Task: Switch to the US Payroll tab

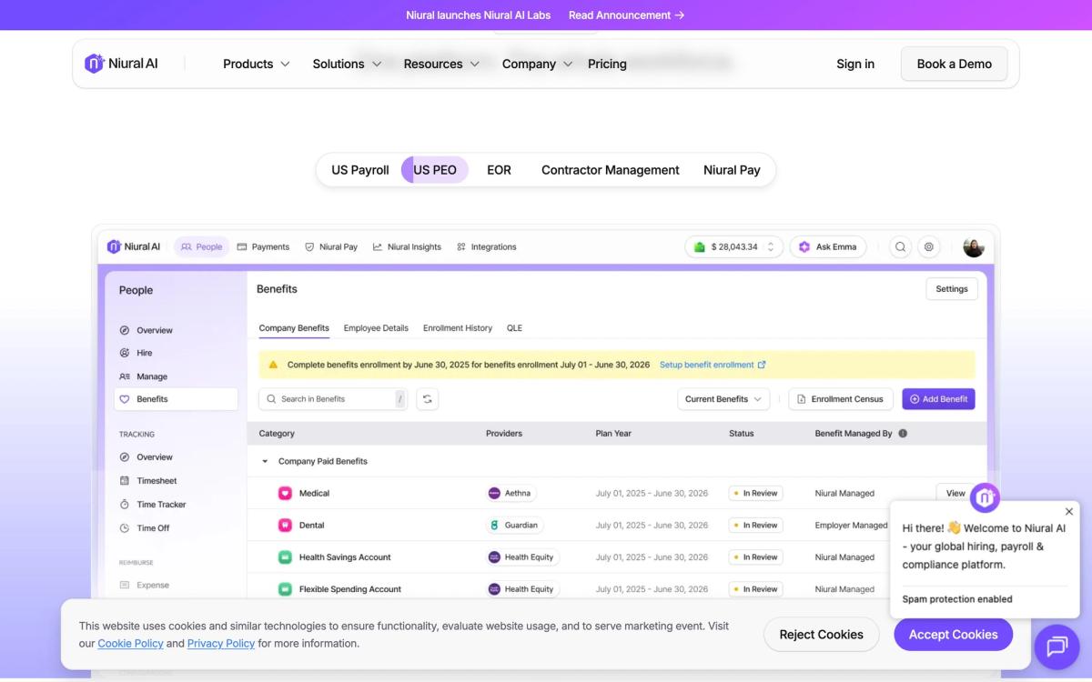Action: point(360,170)
